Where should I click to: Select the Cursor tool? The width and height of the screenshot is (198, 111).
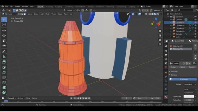point(4,25)
